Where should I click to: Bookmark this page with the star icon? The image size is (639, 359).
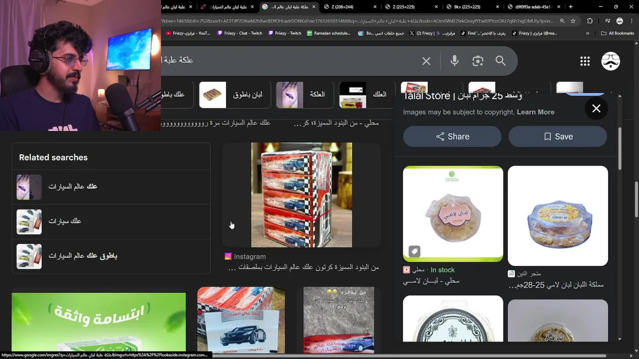pyautogui.click(x=573, y=21)
